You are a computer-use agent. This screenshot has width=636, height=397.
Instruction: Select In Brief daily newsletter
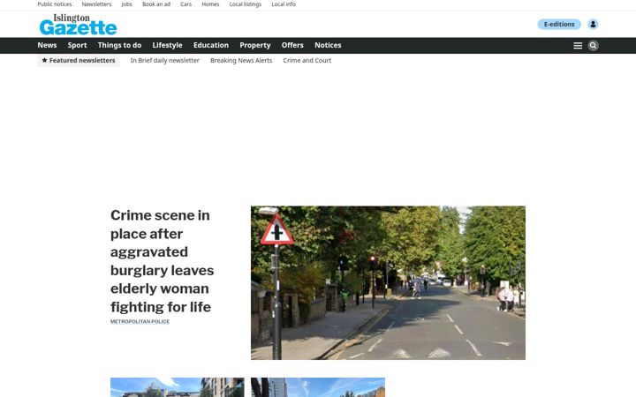click(164, 60)
